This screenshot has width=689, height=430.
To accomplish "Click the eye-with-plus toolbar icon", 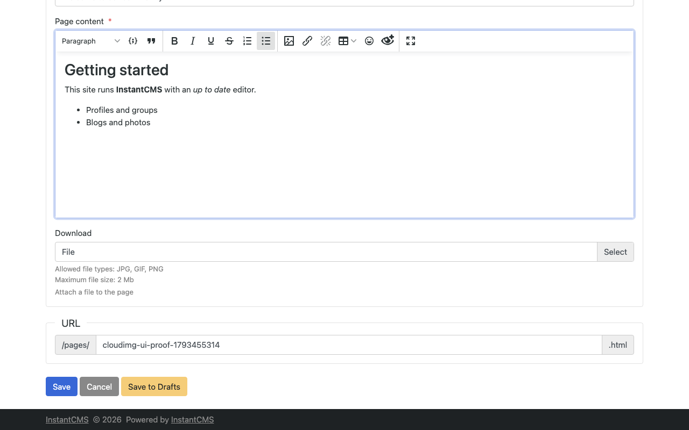I will 388,41.
